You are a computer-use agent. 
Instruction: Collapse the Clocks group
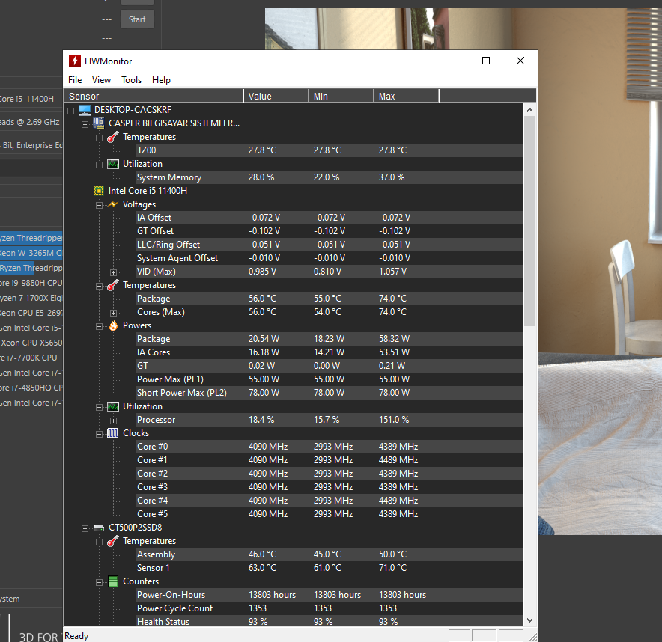(99, 434)
